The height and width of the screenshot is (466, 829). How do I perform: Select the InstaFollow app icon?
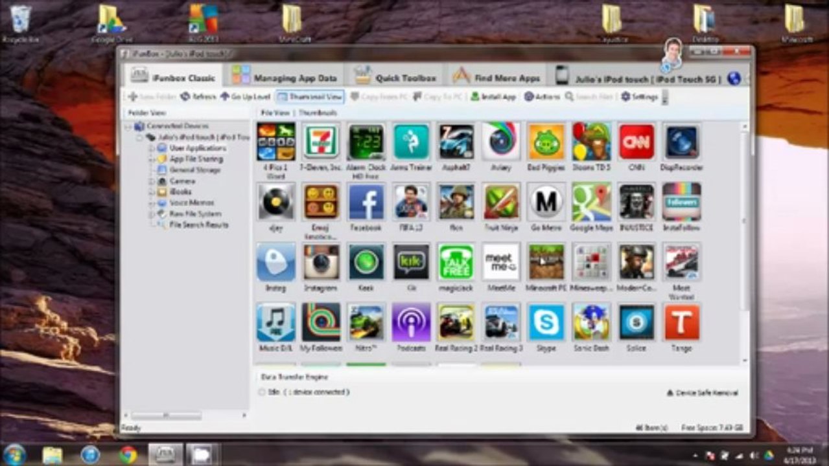point(682,202)
